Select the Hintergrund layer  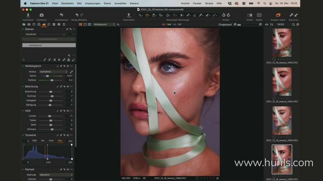(49, 45)
